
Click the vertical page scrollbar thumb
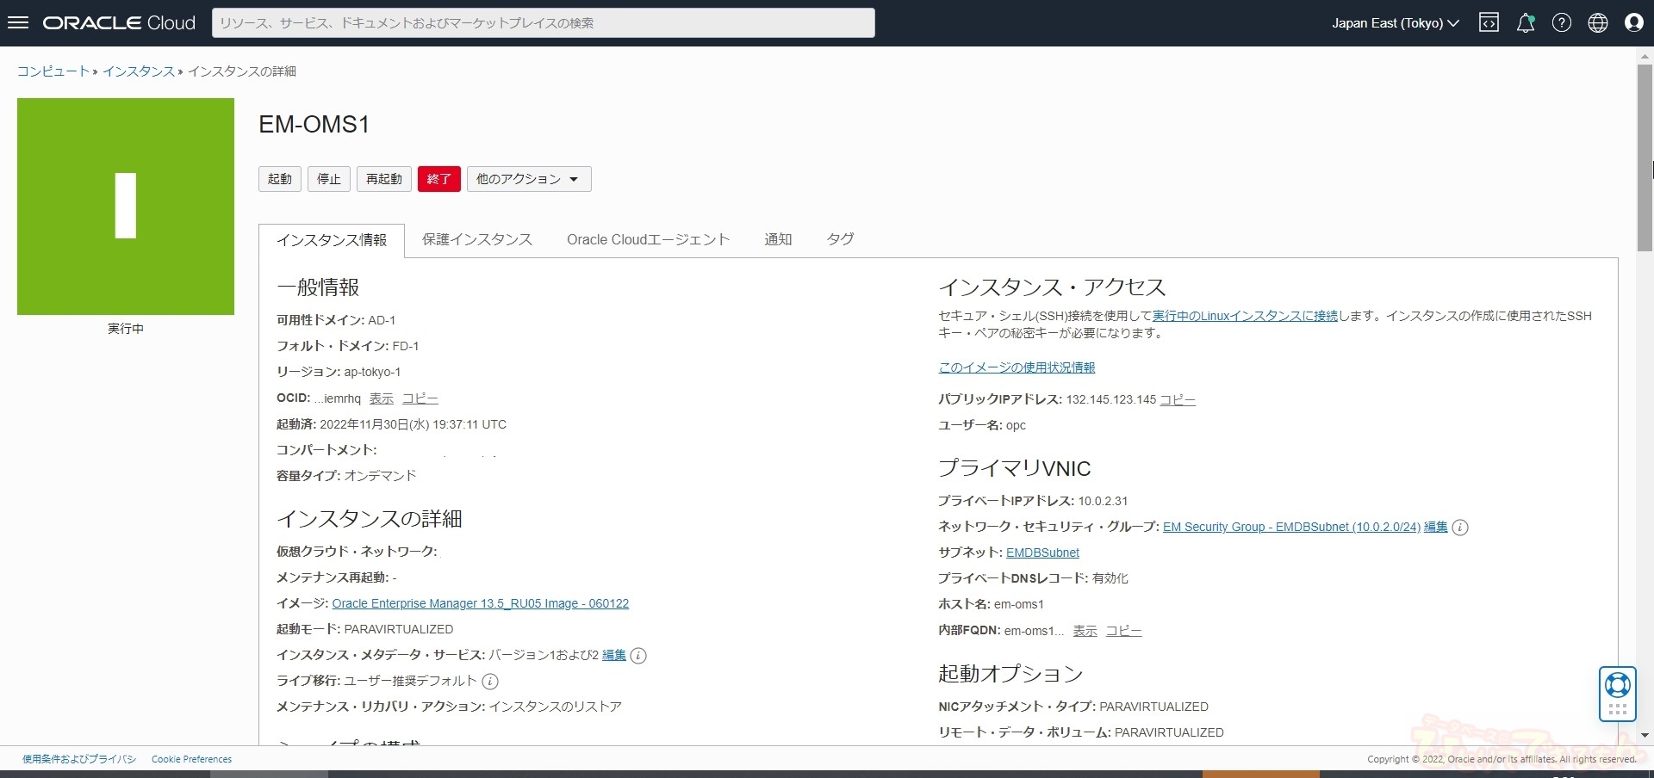tap(1645, 157)
